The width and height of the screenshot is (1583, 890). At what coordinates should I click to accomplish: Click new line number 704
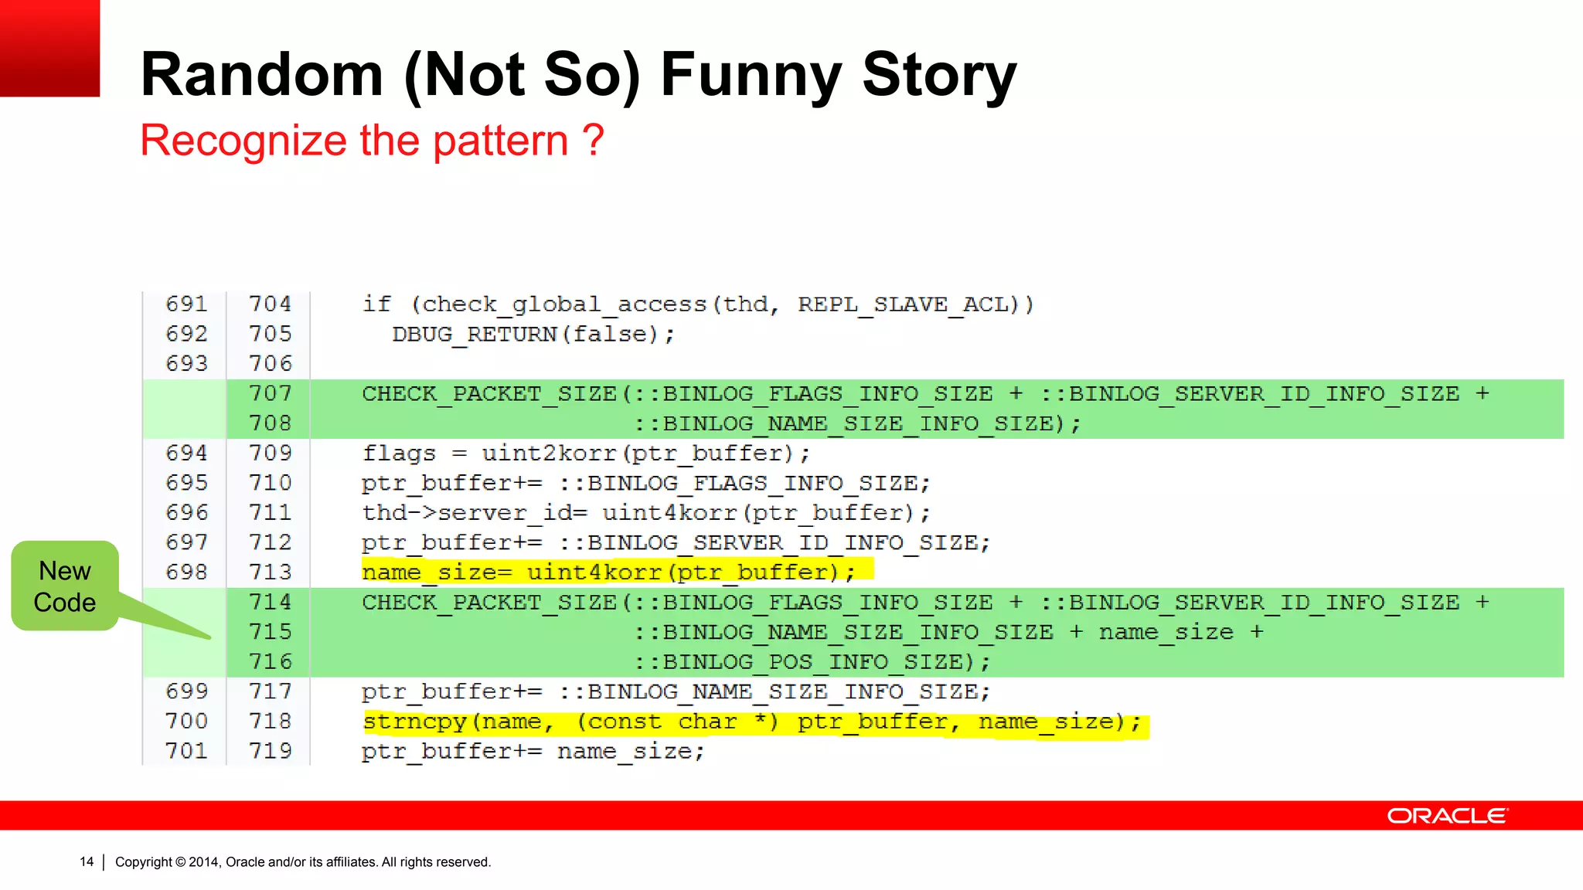click(271, 304)
